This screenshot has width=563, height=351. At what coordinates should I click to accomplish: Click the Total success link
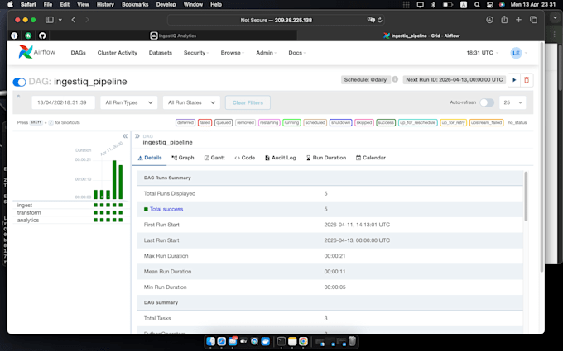click(166, 209)
